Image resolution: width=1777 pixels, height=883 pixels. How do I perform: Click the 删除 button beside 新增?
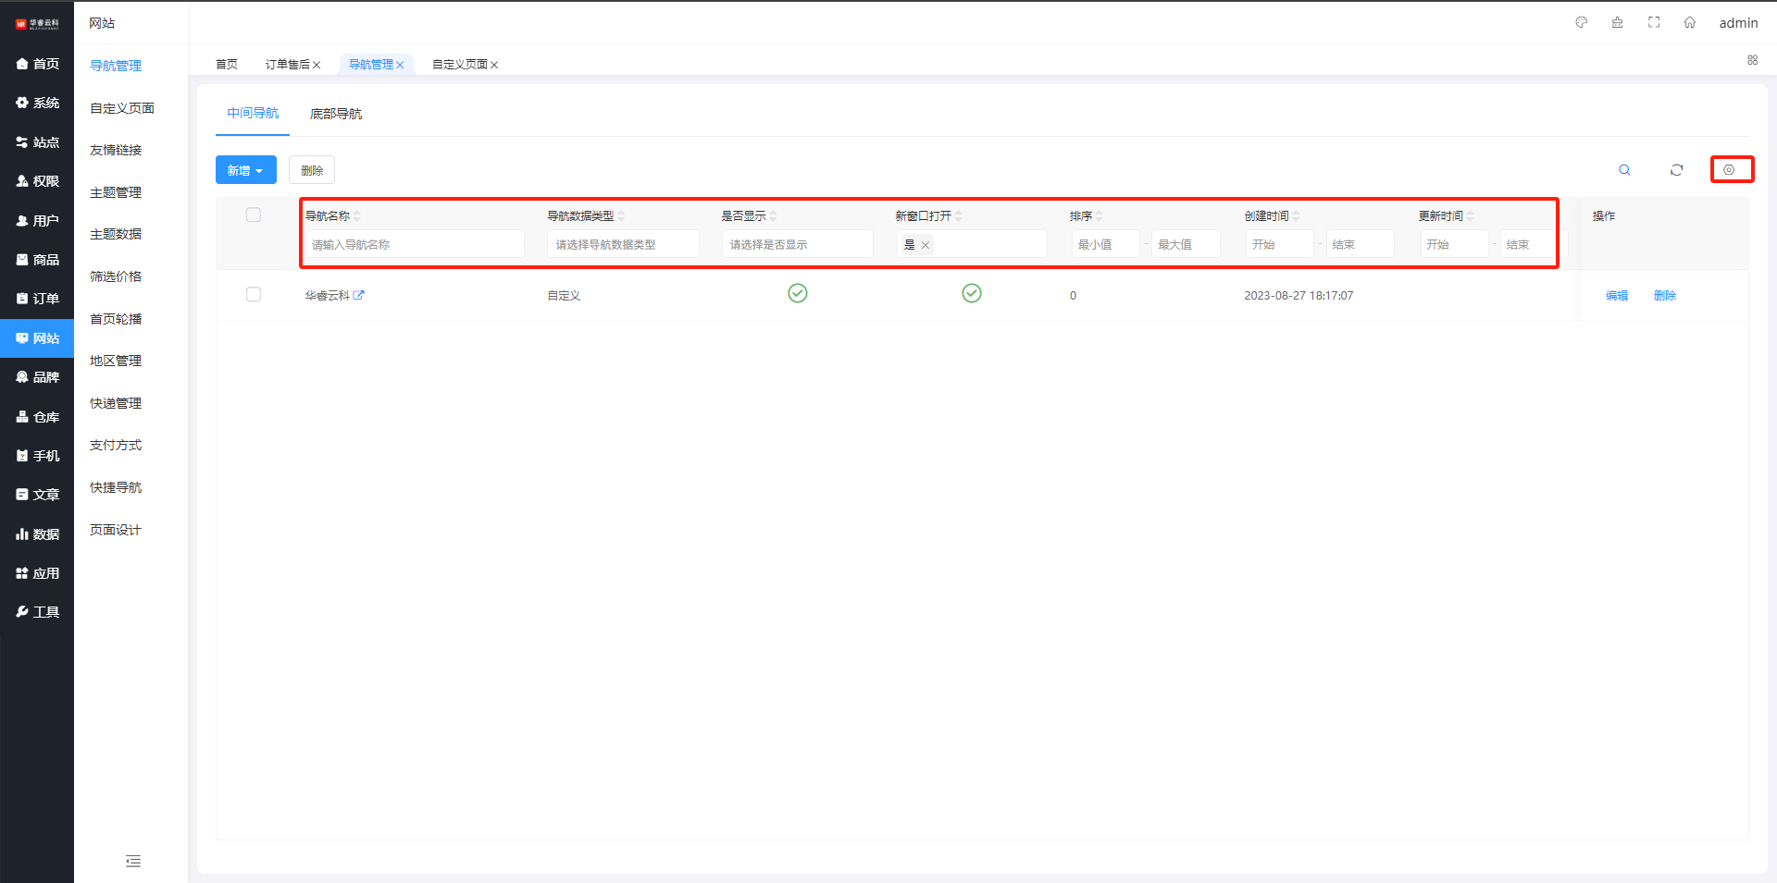point(312,170)
